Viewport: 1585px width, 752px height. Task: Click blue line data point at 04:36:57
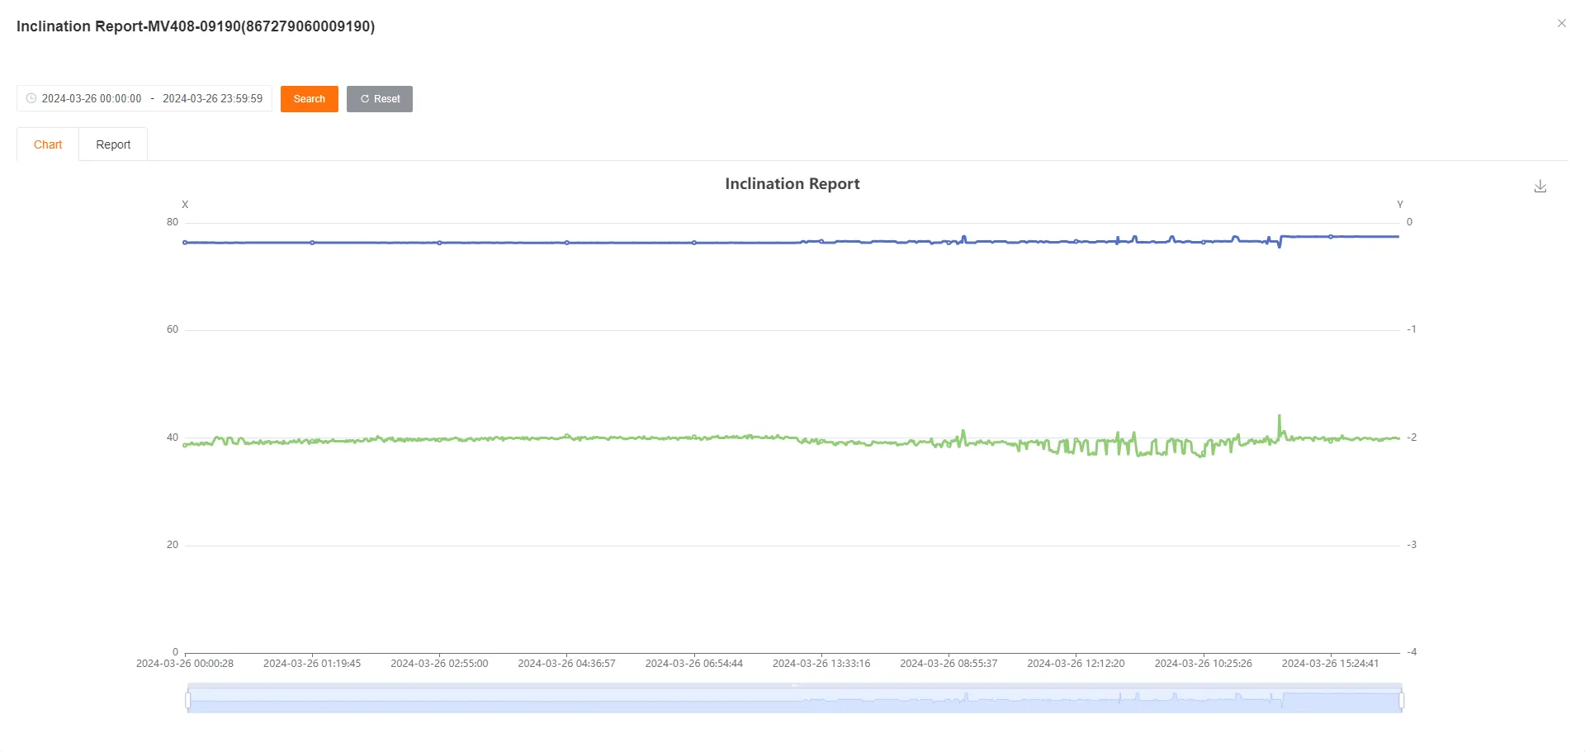point(567,243)
